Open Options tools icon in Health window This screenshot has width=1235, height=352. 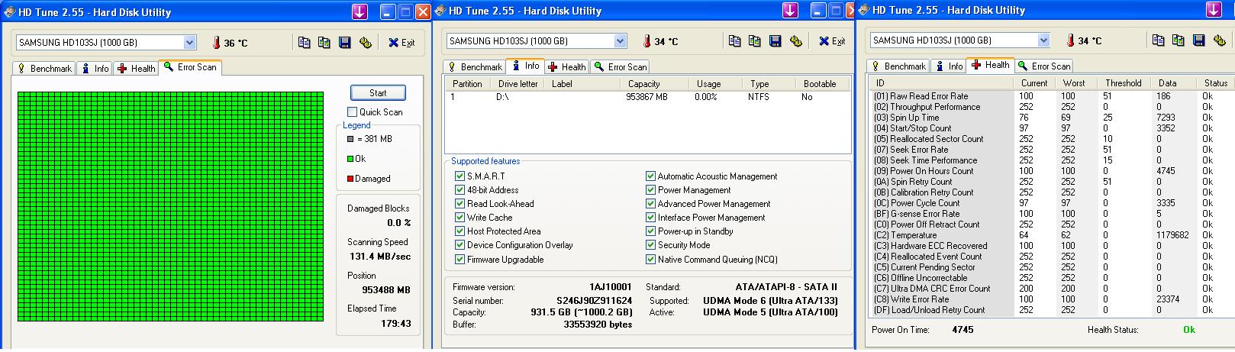click(1220, 40)
